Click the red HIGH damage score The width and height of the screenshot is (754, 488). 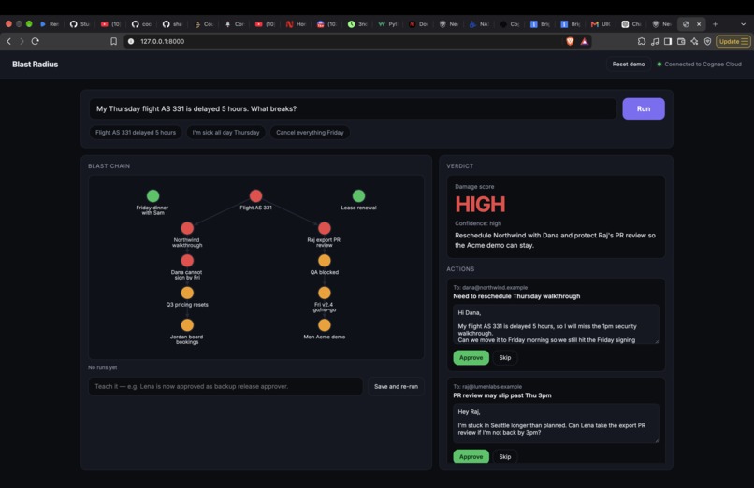coord(480,205)
